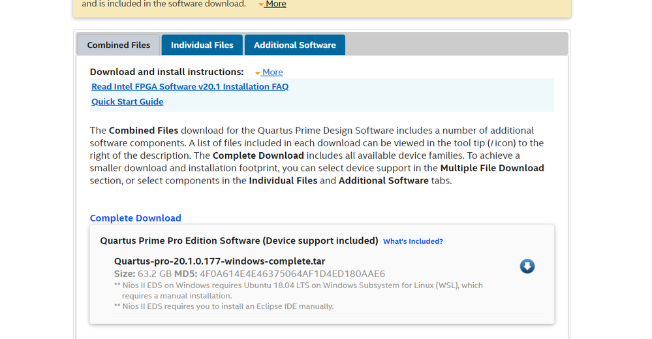
Task: Click the Quartus-pro-20.1.0.177-windows-complete.tar filename
Action: (219, 261)
